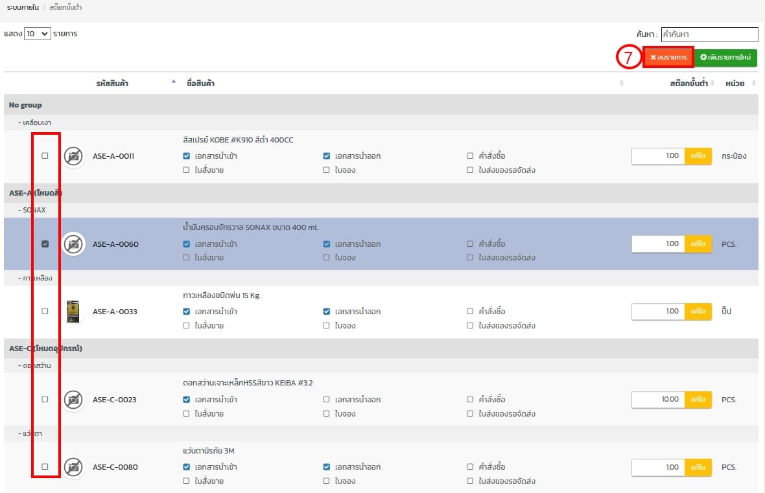Viewport: 765px width, 493px height.
Task: Open ระบบภายใน breadcrumb link
Action: (x=22, y=8)
